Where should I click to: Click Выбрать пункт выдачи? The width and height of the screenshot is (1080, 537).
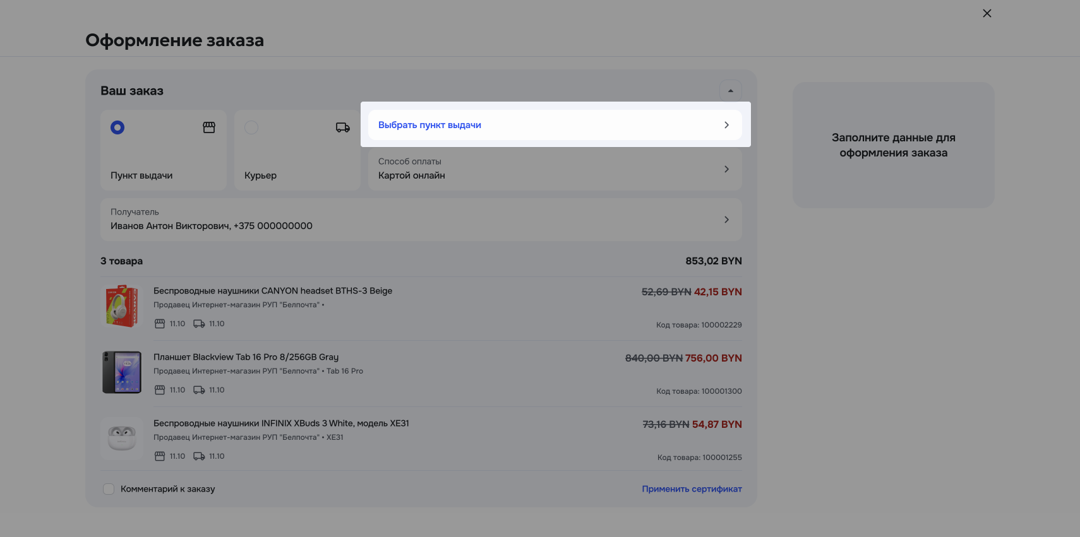pos(555,125)
